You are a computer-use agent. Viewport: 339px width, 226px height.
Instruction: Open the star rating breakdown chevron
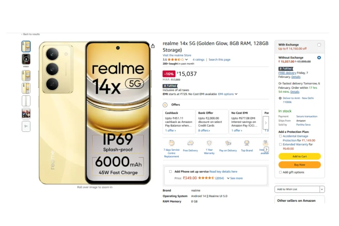click(186, 60)
